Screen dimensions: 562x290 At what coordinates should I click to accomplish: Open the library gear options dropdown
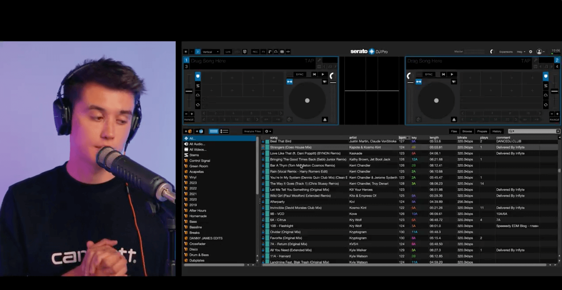pyautogui.click(x=268, y=131)
